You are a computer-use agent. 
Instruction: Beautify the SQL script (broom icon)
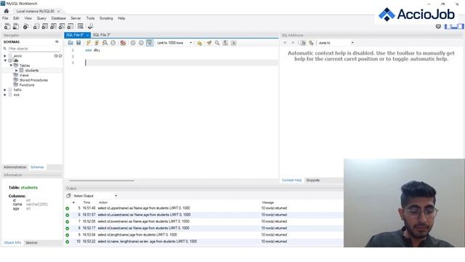(x=209, y=43)
